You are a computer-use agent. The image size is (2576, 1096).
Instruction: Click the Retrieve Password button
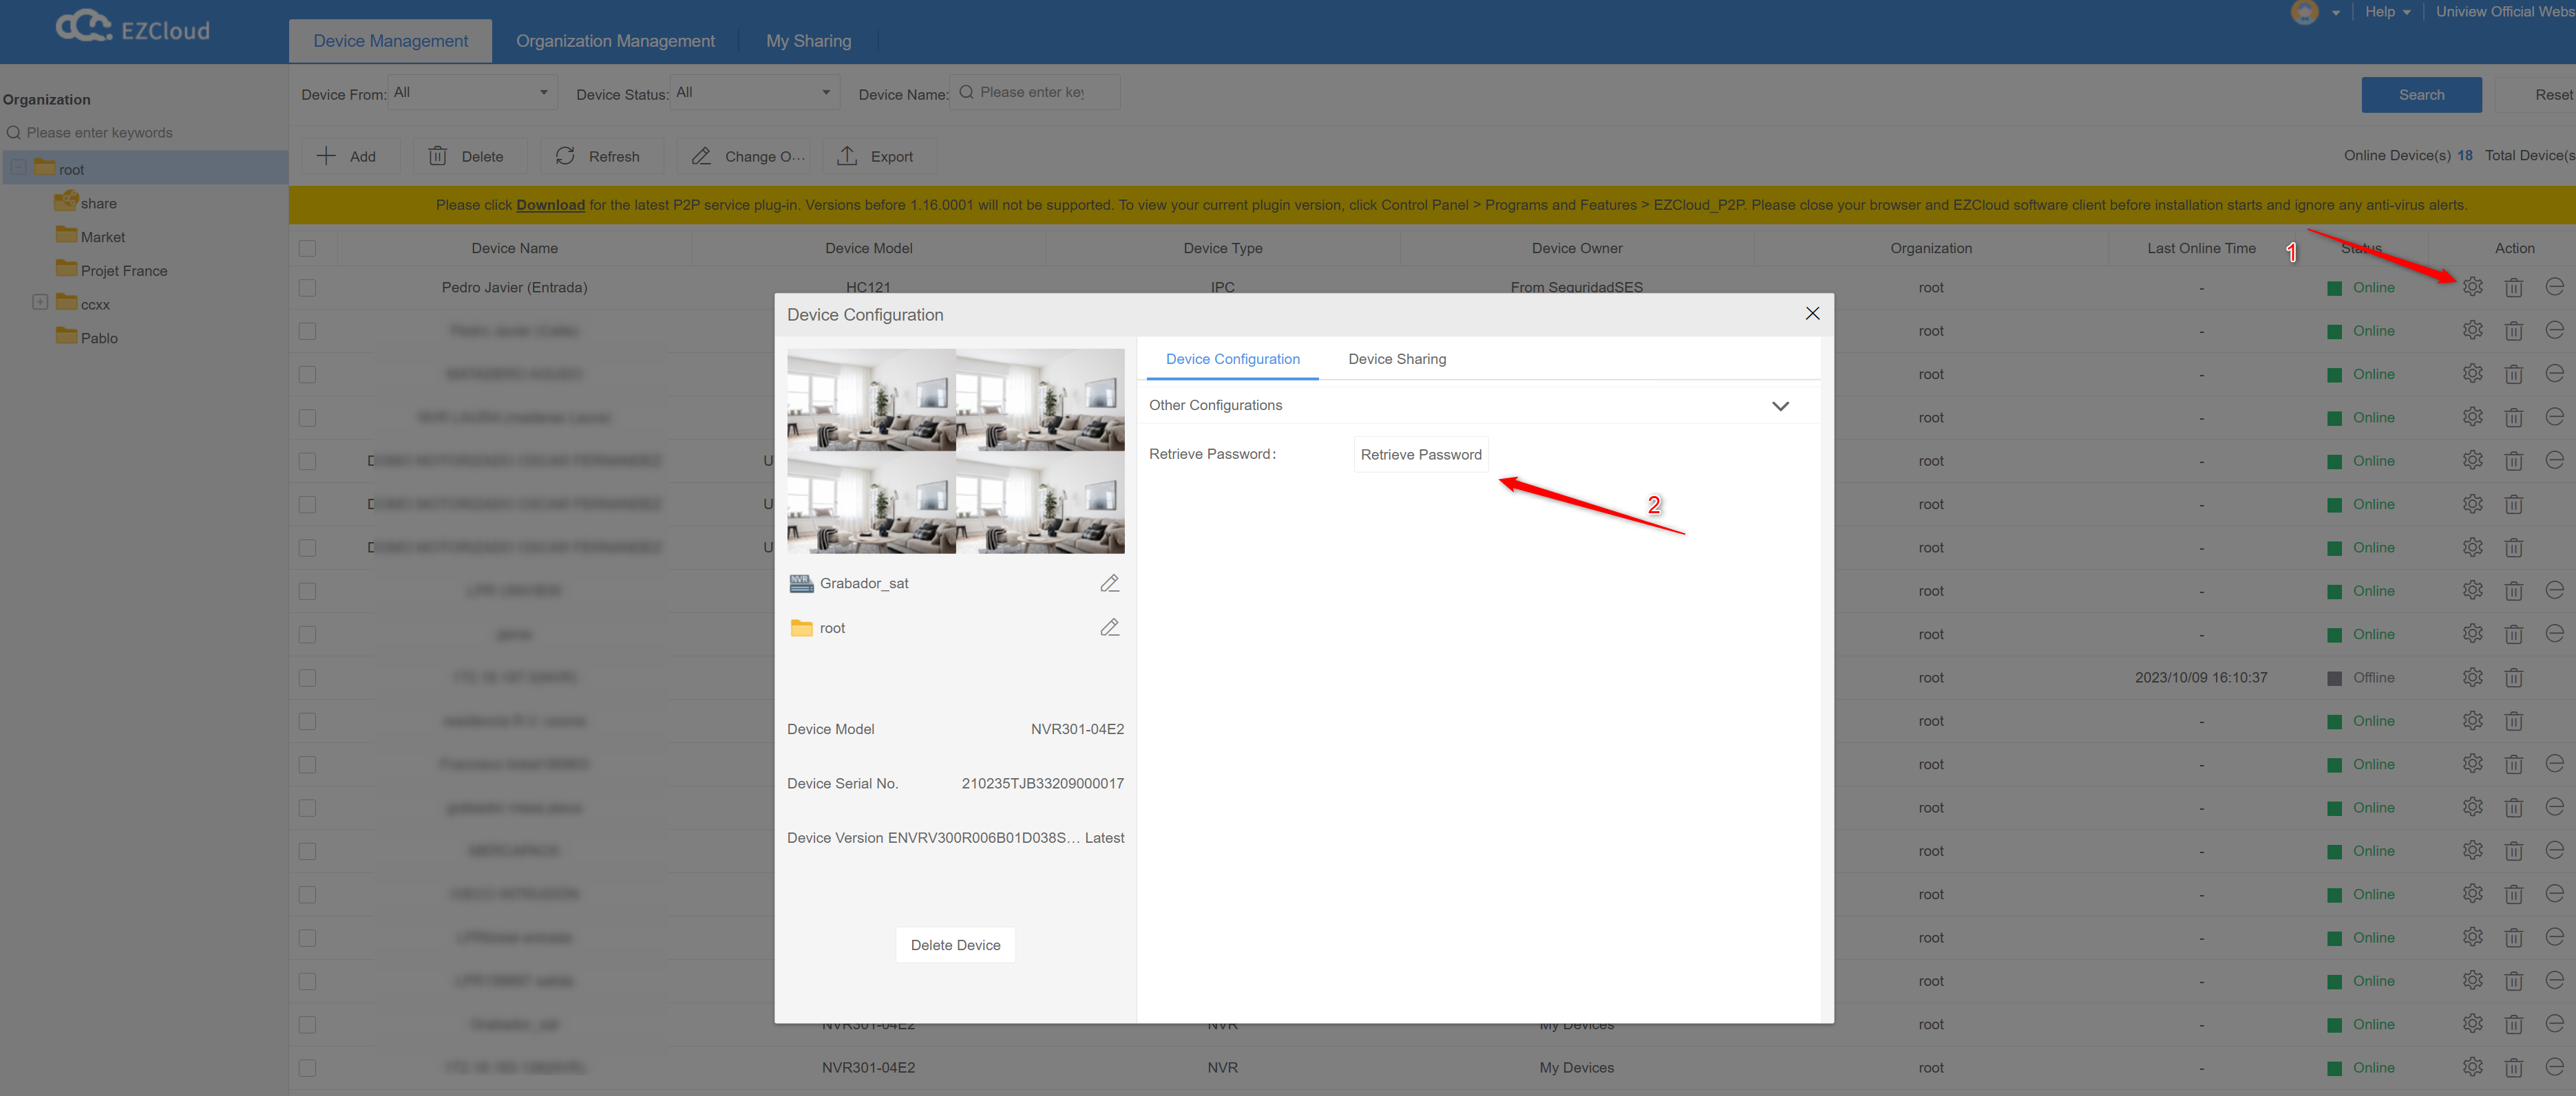point(1421,453)
